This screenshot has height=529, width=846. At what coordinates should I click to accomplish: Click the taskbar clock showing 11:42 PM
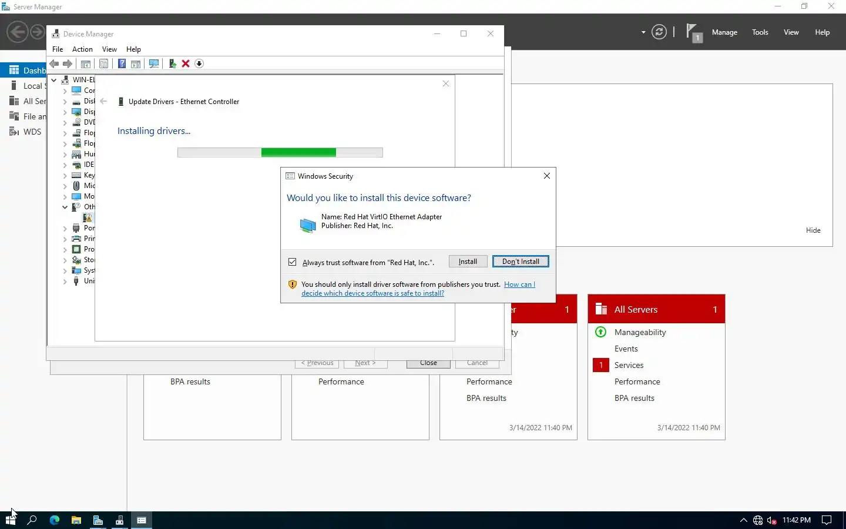[x=796, y=520]
